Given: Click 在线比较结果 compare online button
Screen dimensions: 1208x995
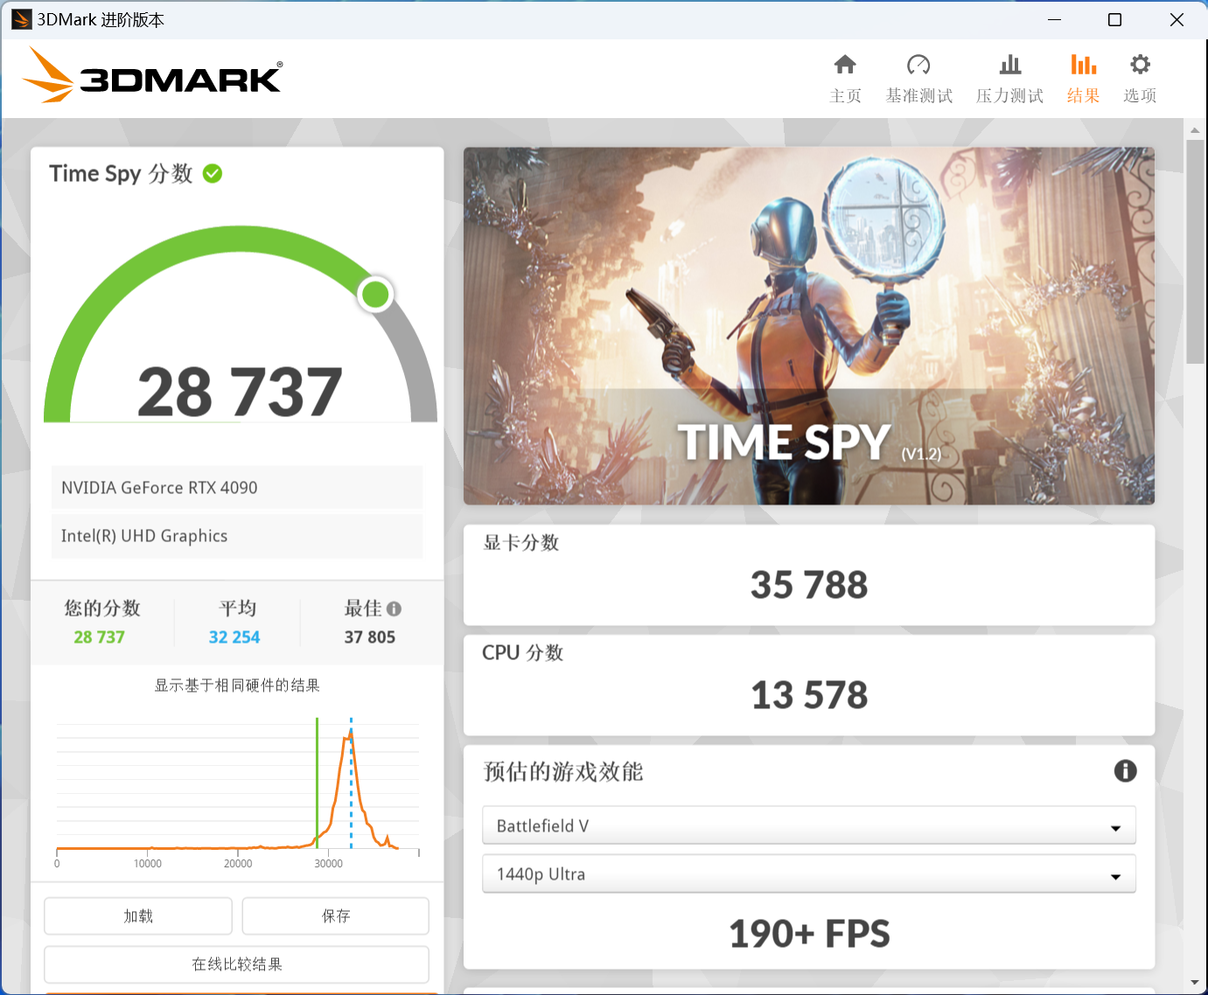Looking at the screenshot, I should coord(236,964).
